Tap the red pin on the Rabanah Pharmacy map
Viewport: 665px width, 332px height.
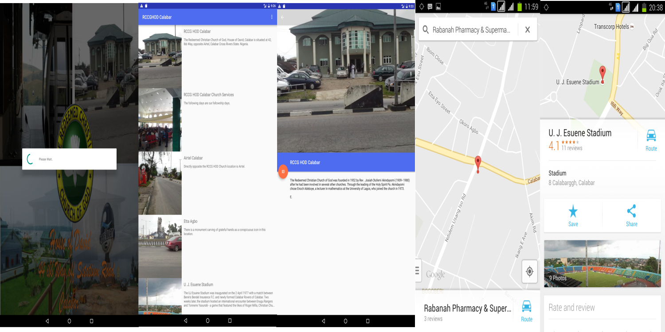[477, 163]
